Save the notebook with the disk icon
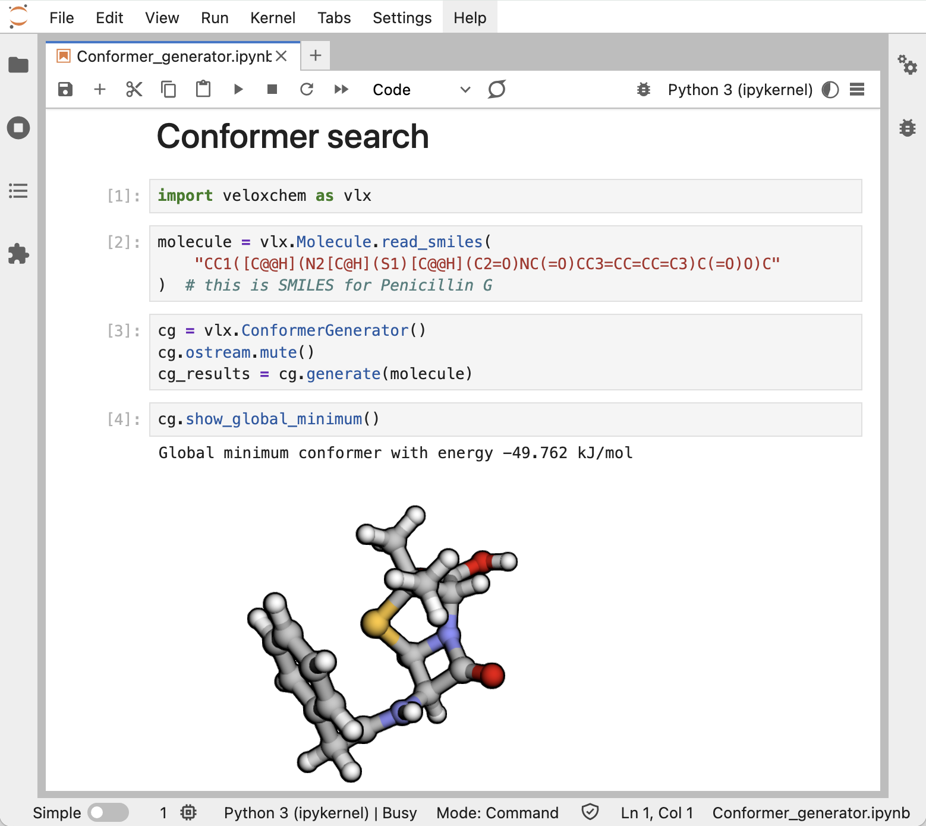Screen dimensions: 926x826 [x=65, y=90]
